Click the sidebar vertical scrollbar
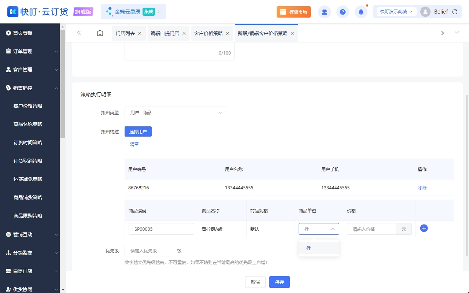The width and height of the screenshot is (469, 293). [x=63, y=84]
